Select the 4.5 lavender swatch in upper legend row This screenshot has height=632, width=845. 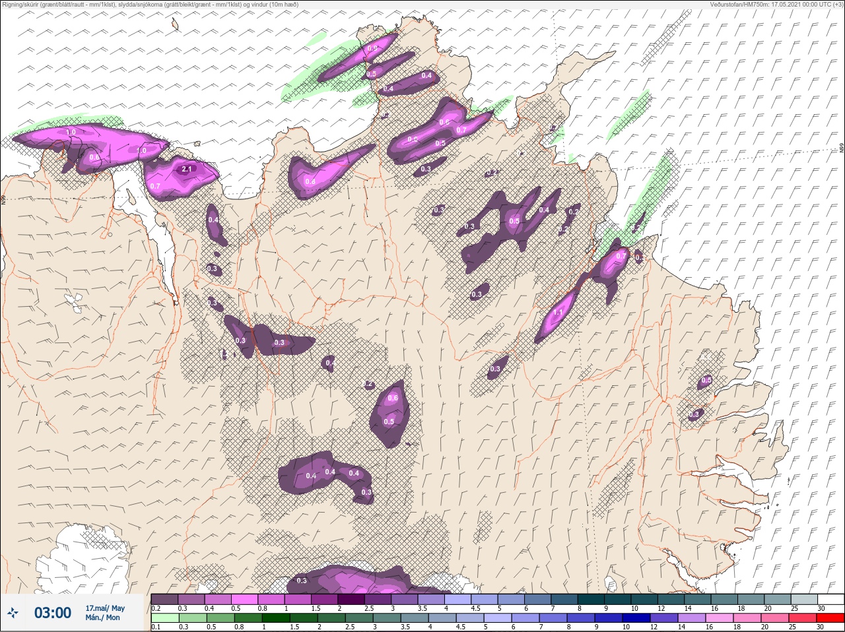484,599
